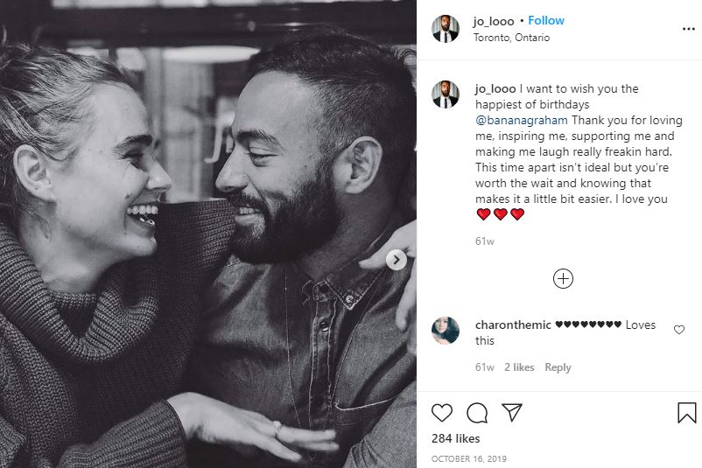Open jo_looo's avatar beside the caption
This screenshot has width=702, height=468.
click(446, 94)
